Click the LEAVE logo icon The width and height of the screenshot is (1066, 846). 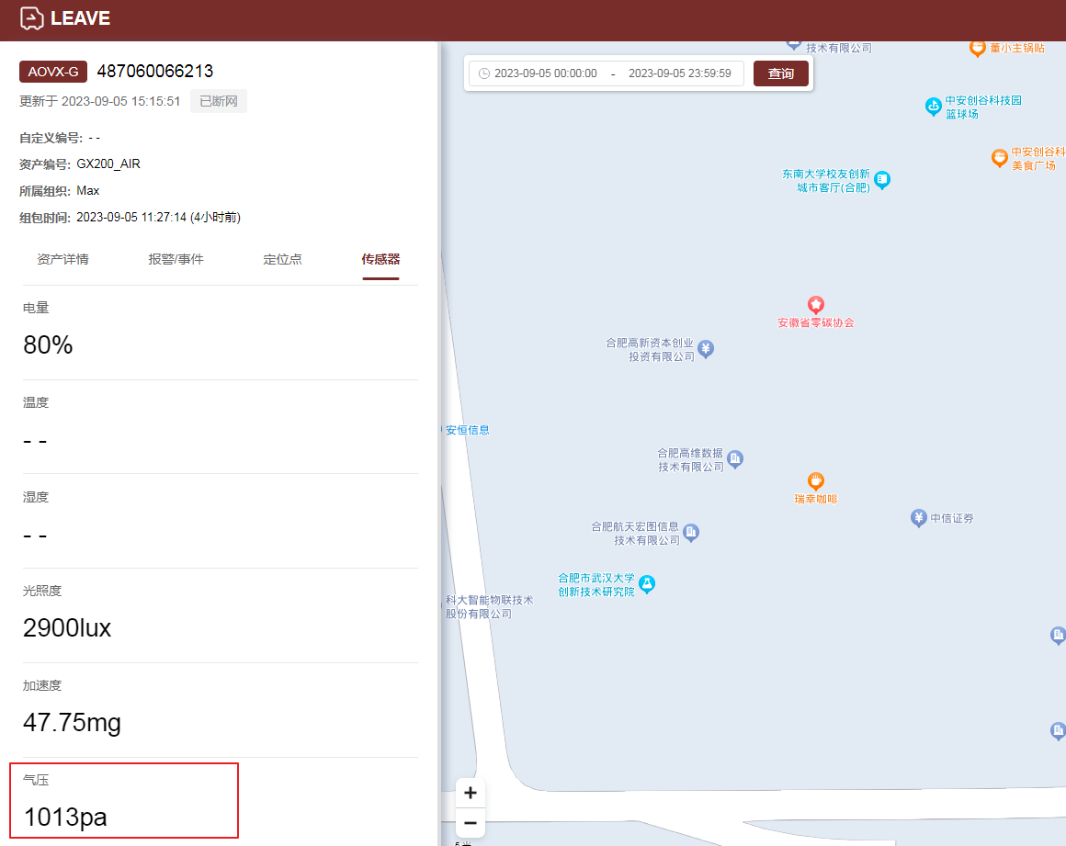(31, 18)
